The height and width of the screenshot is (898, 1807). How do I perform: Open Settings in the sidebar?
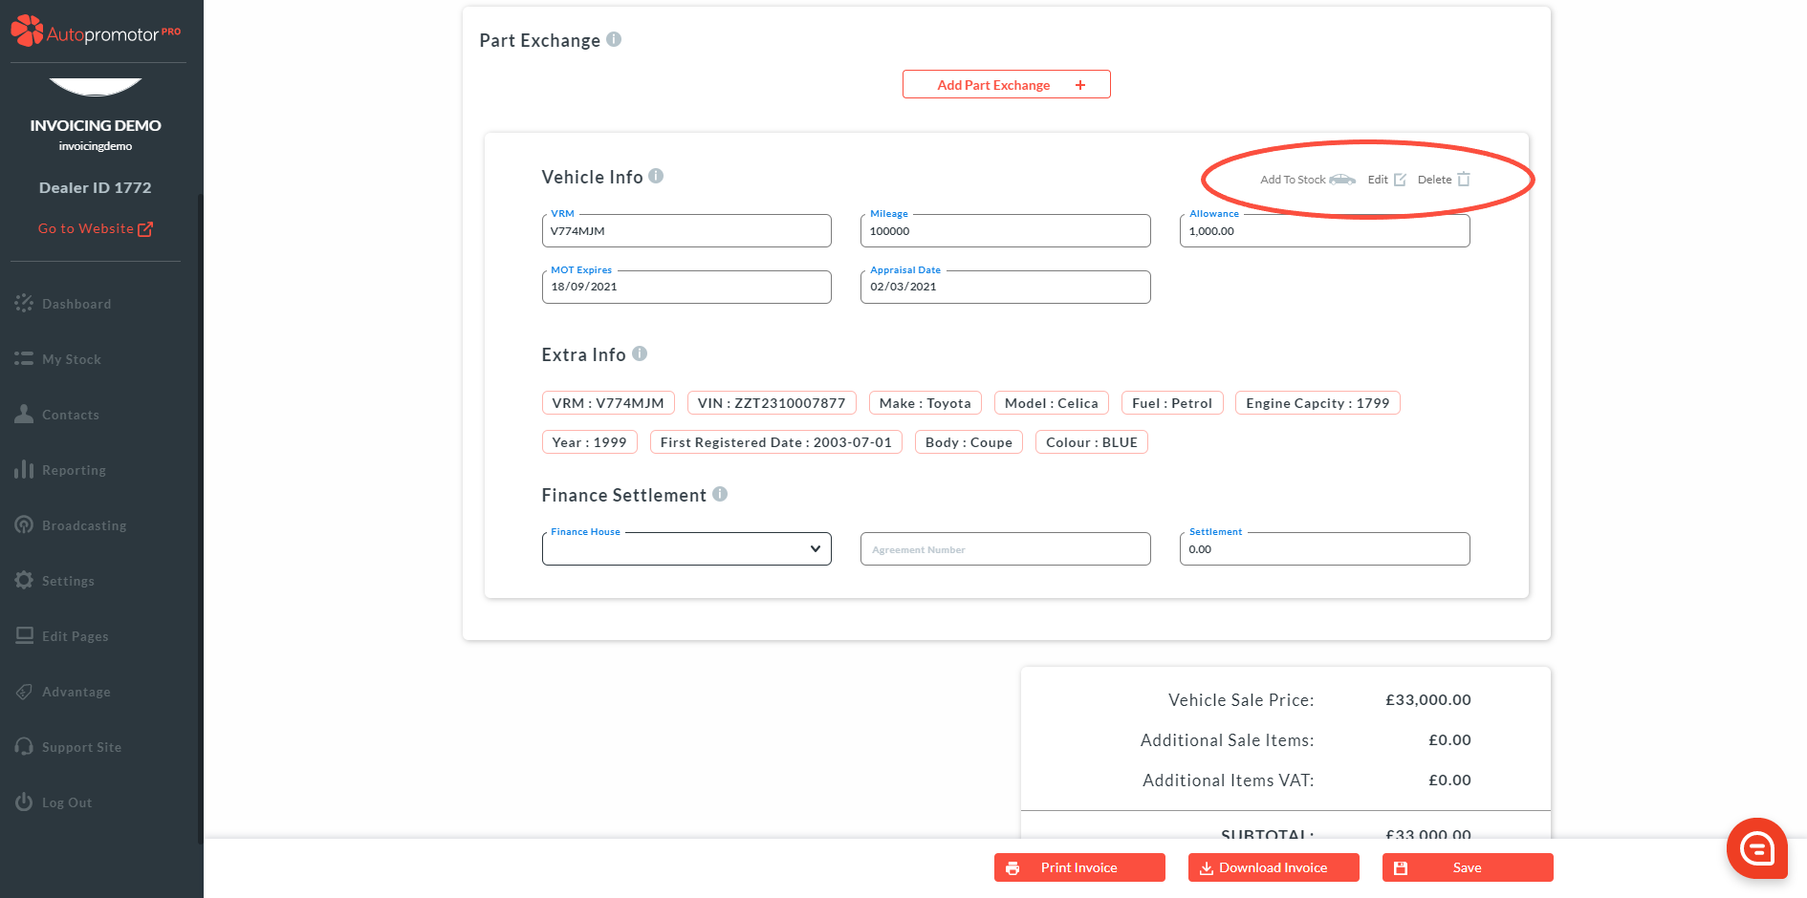68,581
